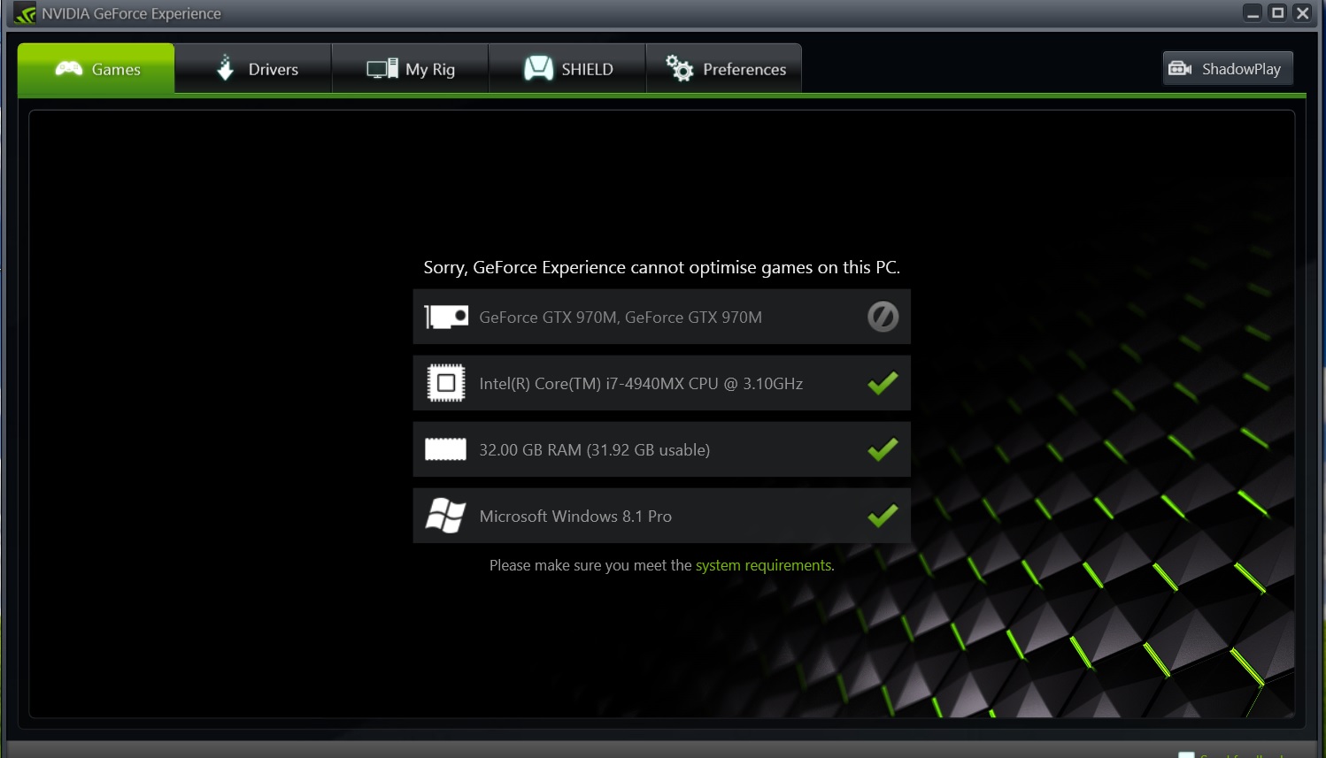Click 'GeForce GTX 970M, GeForce GTX 970M' text
The image size is (1326, 758).
[621, 318]
